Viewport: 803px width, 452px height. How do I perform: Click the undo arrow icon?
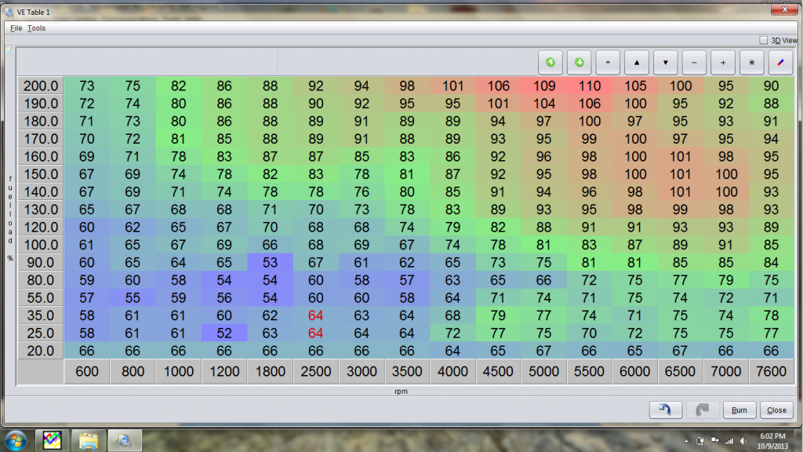(x=665, y=409)
